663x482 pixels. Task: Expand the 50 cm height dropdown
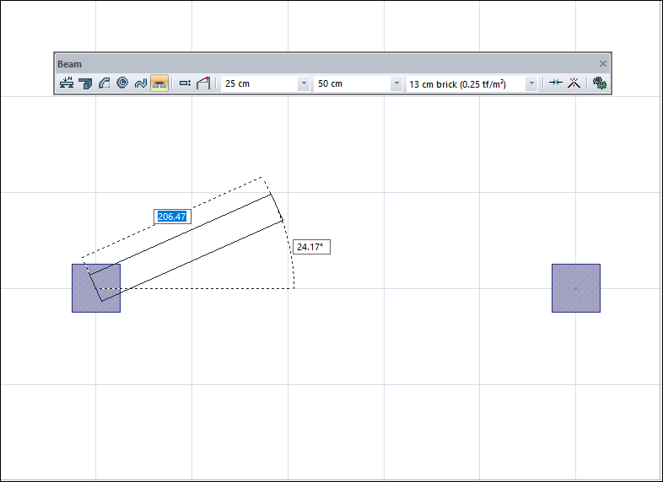click(x=396, y=84)
